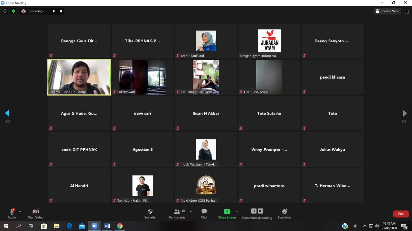Open the Participants panel
Viewport: 412px width, 231px height.
point(177,213)
